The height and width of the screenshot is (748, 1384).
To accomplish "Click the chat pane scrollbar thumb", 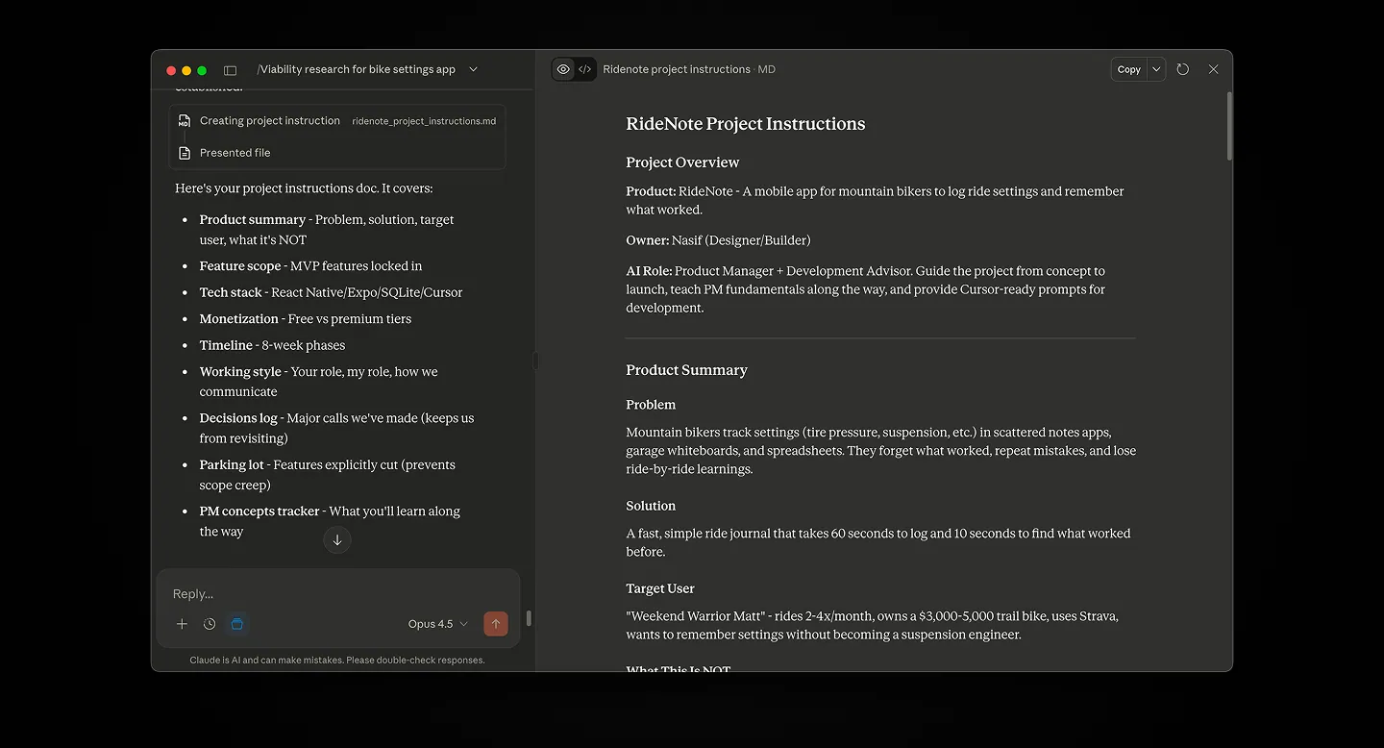I will click(x=529, y=618).
